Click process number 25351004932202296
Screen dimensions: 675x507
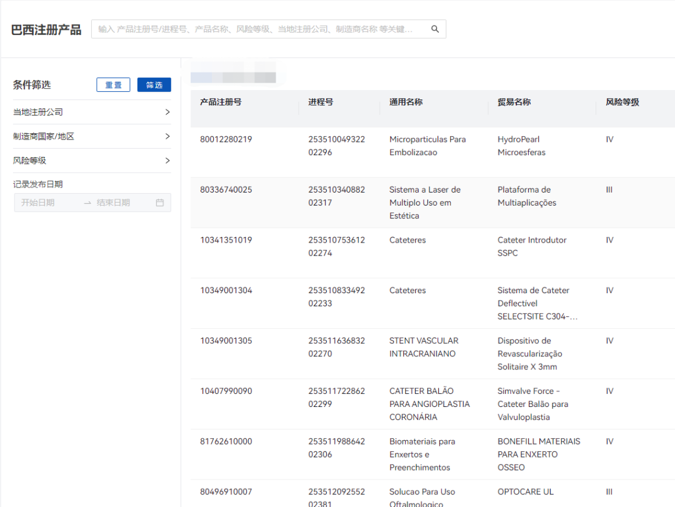coord(337,146)
